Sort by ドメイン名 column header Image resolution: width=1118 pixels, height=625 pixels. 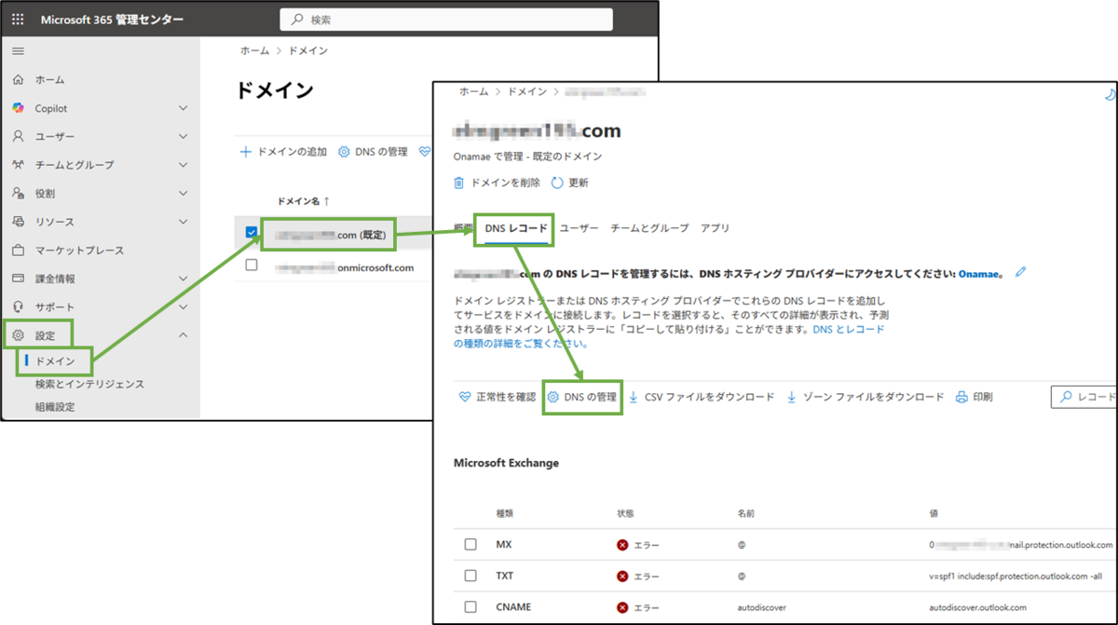tap(304, 201)
